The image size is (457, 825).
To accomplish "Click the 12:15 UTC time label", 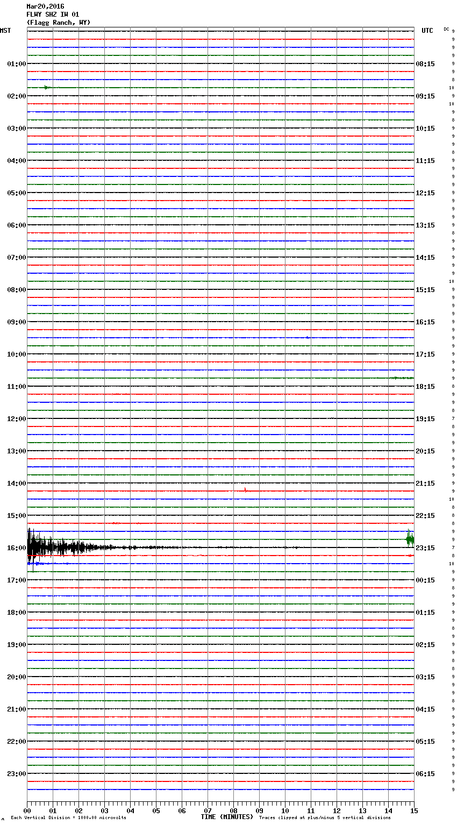I will point(425,193).
